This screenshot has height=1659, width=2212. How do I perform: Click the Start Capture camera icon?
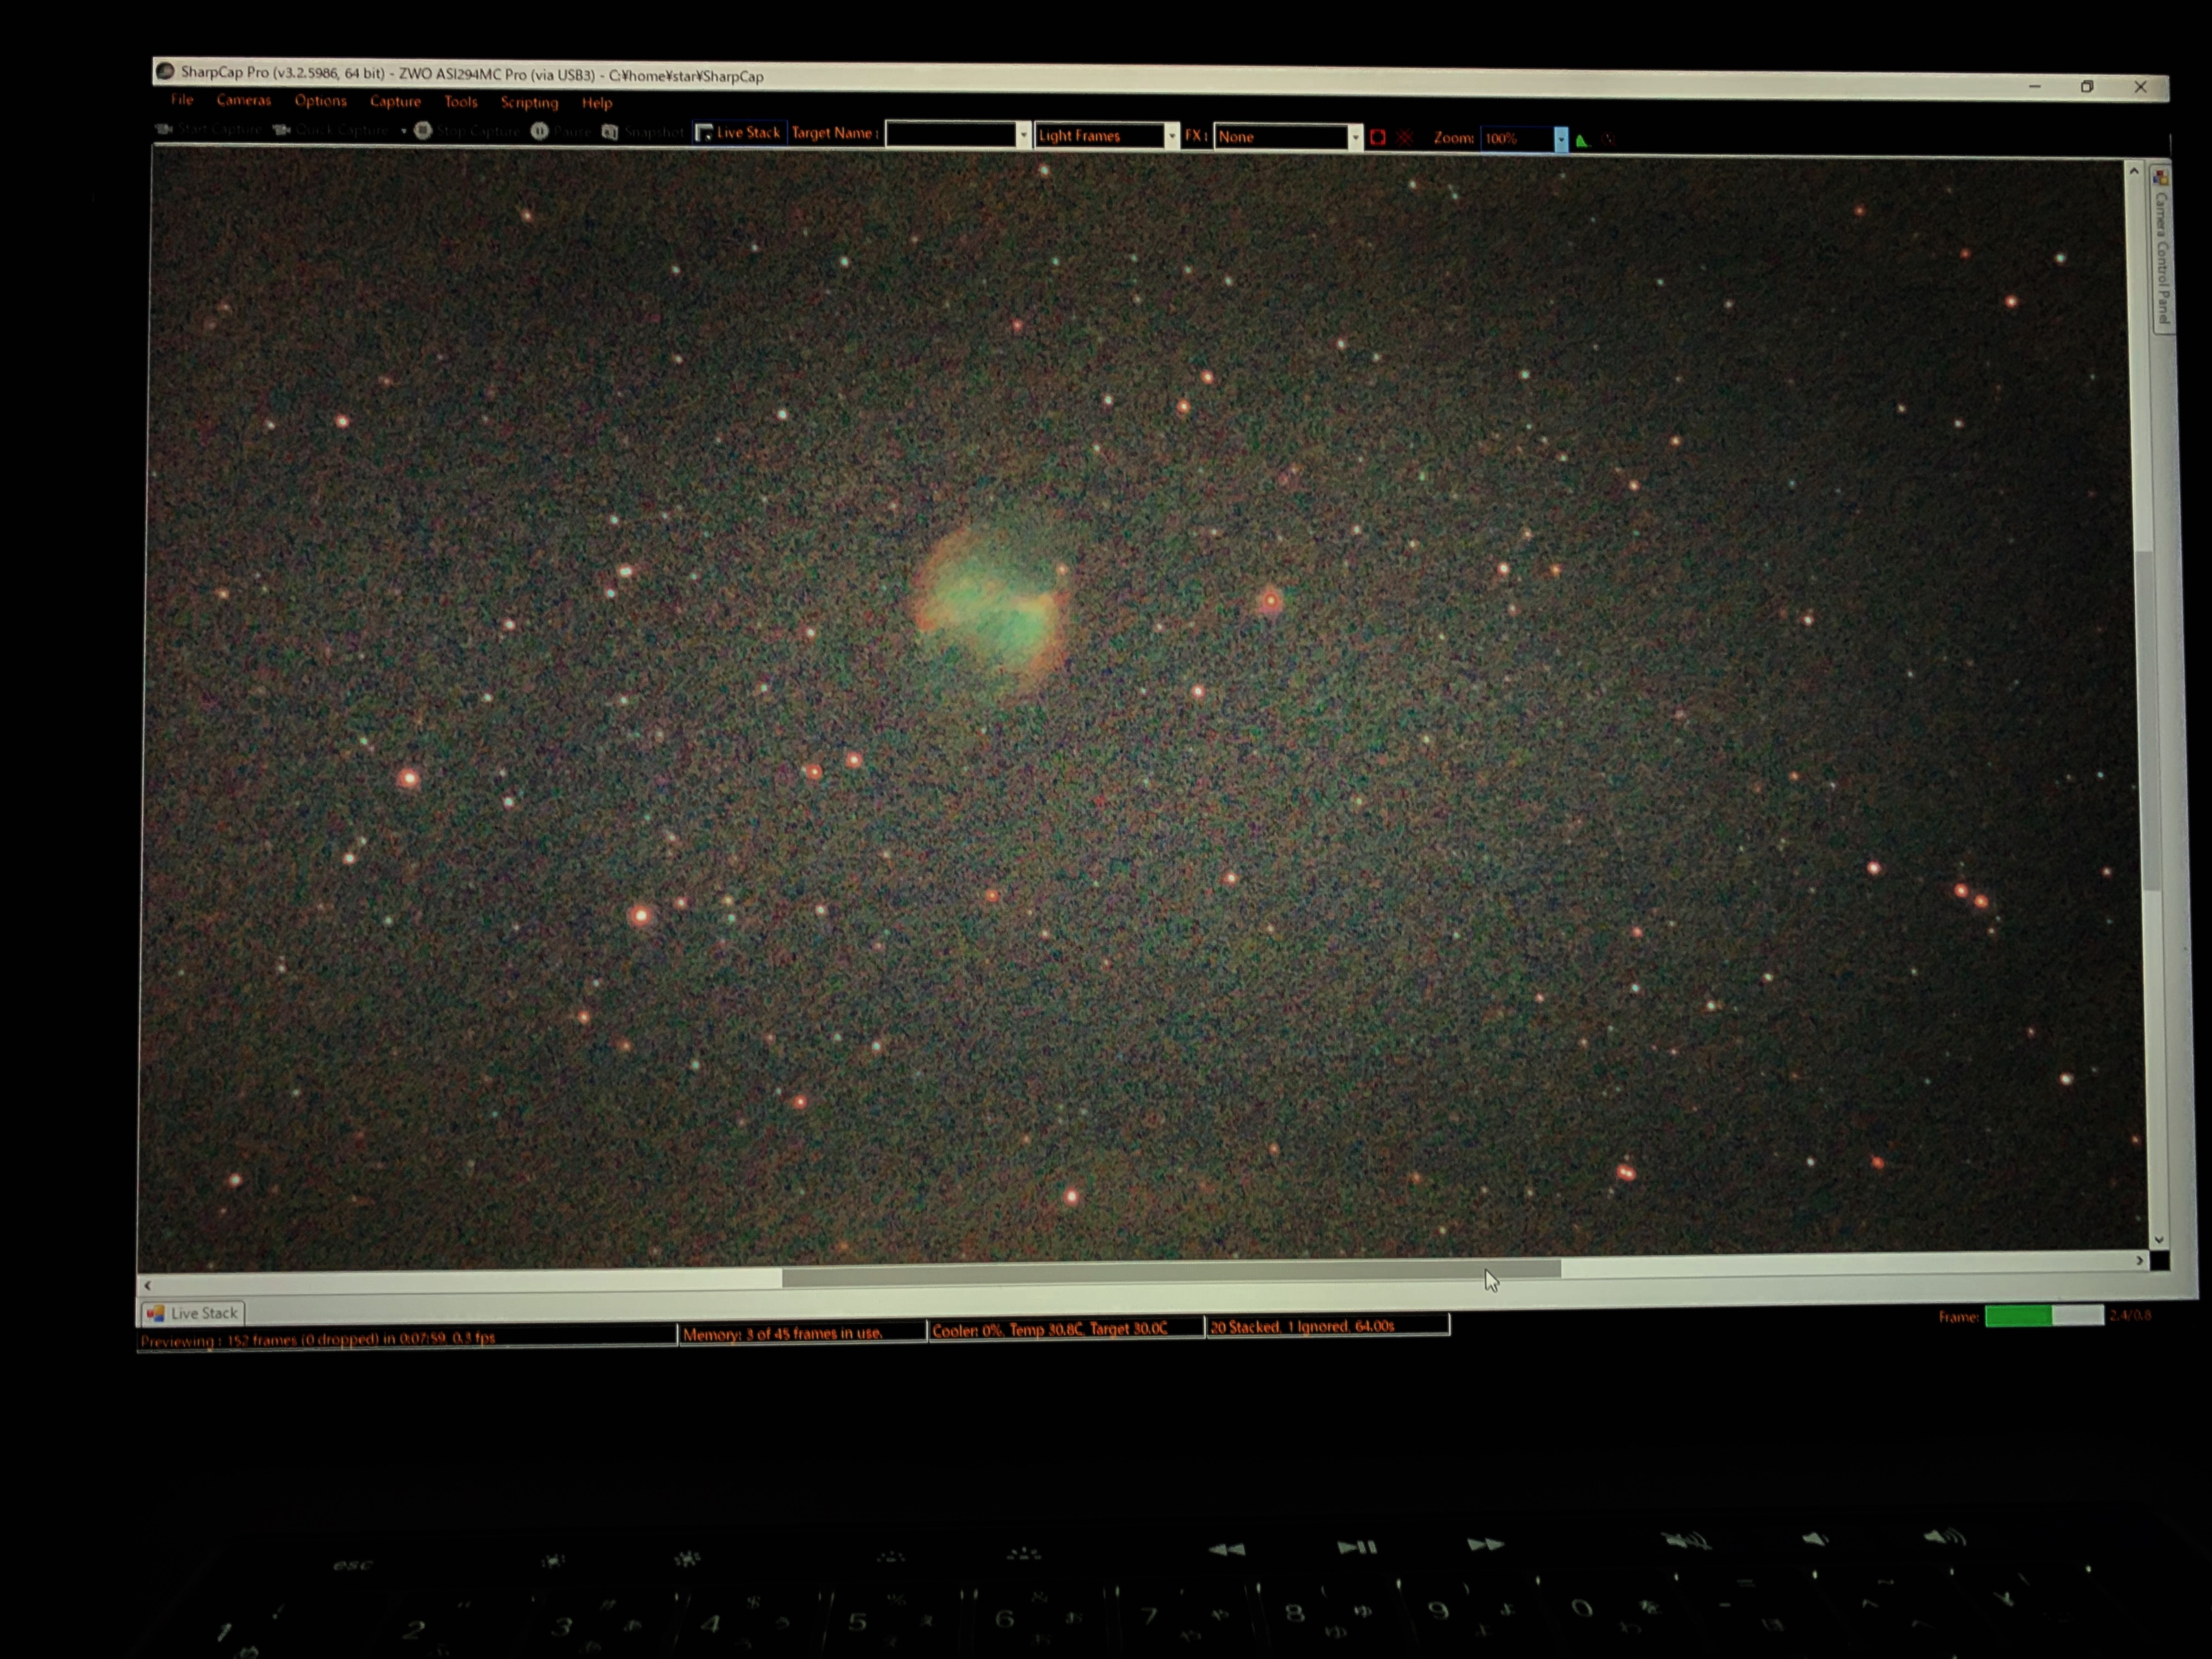coord(165,129)
